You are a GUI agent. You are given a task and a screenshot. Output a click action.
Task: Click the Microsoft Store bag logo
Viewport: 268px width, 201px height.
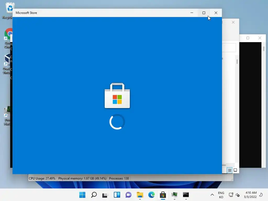point(117,96)
